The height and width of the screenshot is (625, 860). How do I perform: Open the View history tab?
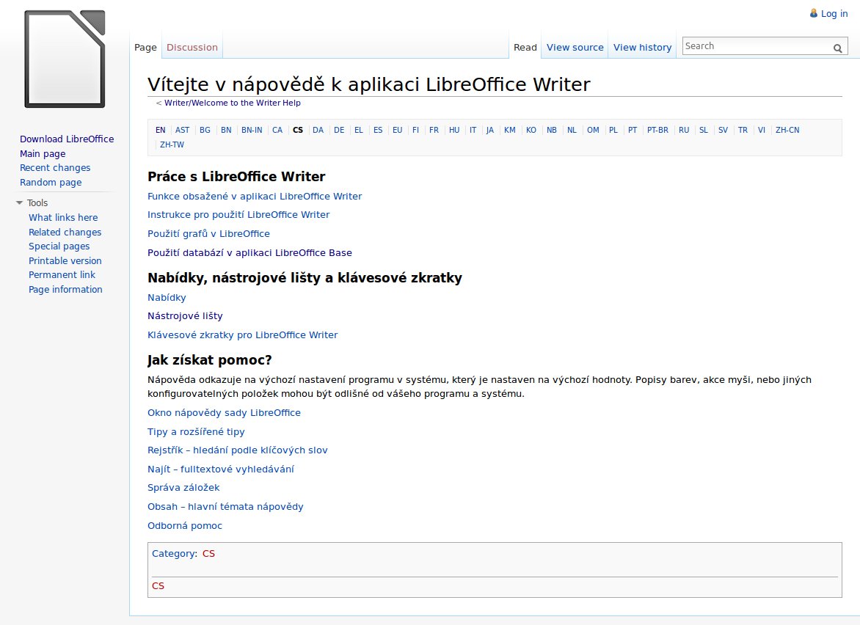click(x=642, y=47)
